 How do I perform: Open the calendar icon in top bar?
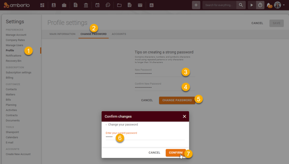pyautogui.click(x=97, y=5)
